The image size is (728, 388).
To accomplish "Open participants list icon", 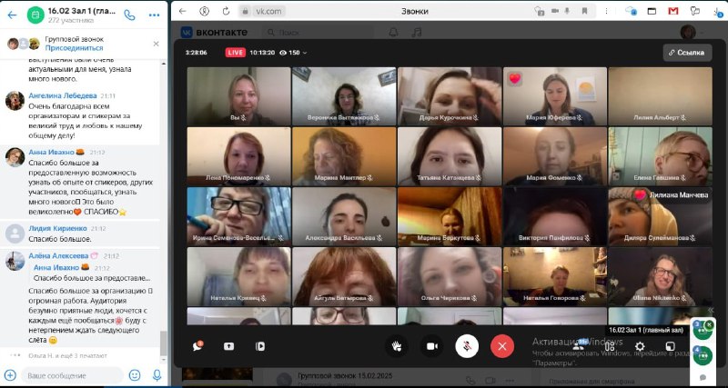I will click(579, 346).
